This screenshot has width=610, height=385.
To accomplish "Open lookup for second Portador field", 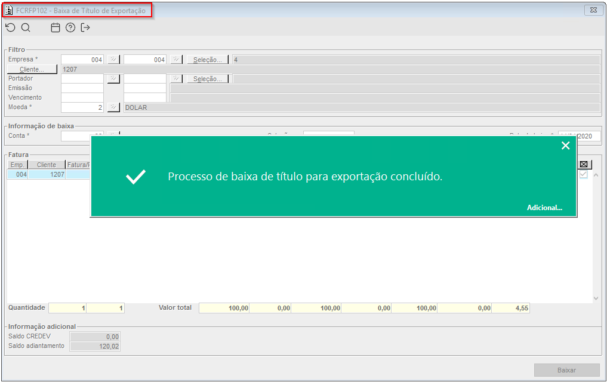I will (176, 79).
